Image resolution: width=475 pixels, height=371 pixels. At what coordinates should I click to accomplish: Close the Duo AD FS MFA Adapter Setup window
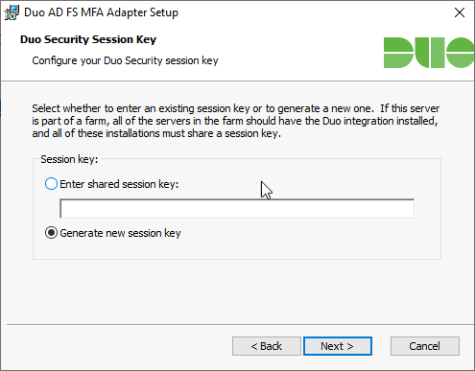pyautogui.click(x=460, y=12)
